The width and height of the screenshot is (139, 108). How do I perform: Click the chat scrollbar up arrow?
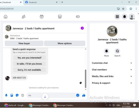tap(86, 49)
